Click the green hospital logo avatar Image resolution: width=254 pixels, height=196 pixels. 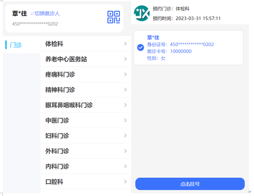tap(142, 13)
